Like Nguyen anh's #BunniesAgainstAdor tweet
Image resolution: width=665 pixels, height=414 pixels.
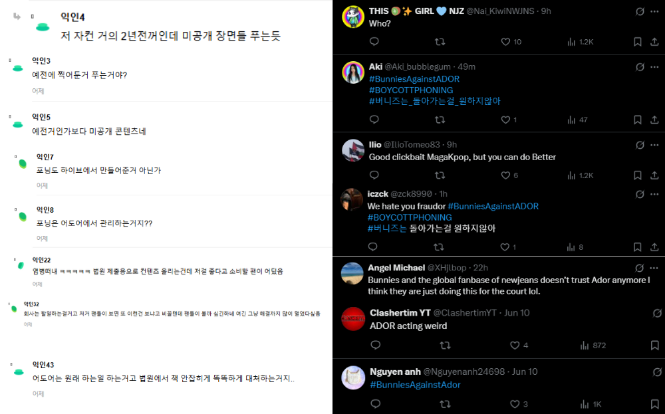click(x=515, y=404)
